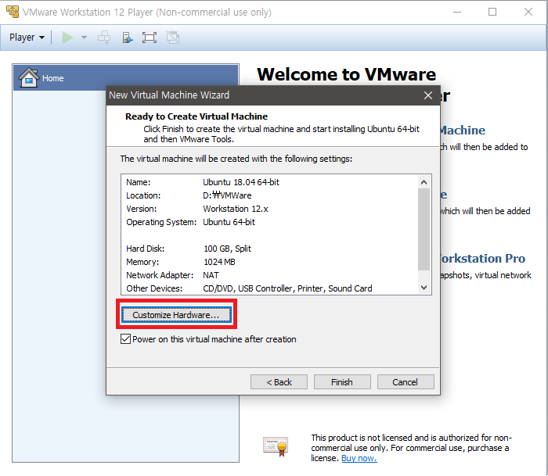Open the Player menu dropdown
This screenshot has height=476, width=548.
click(27, 38)
